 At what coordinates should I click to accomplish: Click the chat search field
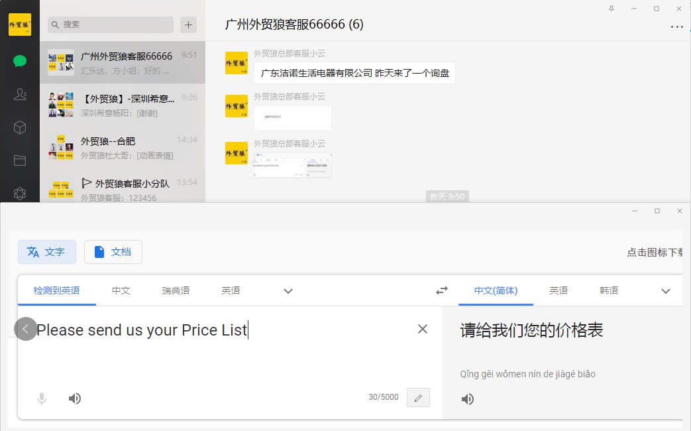click(x=111, y=25)
